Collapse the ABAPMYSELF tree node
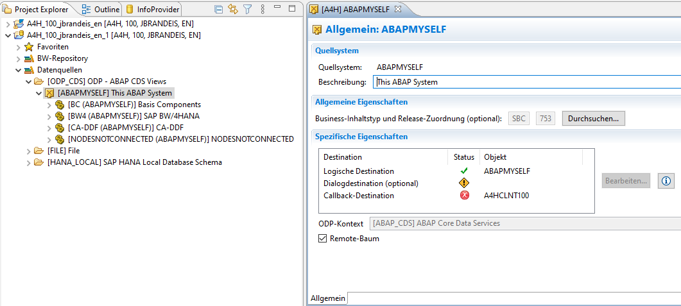Viewport: 681px width, 306px height. pos(39,93)
